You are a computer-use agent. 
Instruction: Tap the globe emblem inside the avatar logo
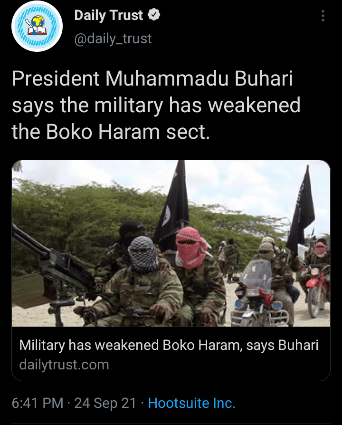pos(38,22)
